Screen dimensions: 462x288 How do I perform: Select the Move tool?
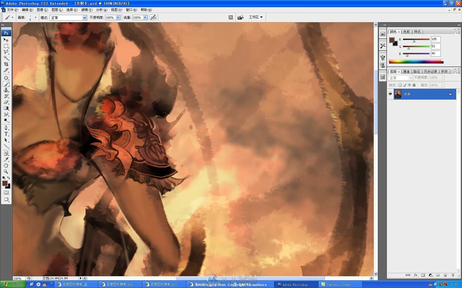6,40
